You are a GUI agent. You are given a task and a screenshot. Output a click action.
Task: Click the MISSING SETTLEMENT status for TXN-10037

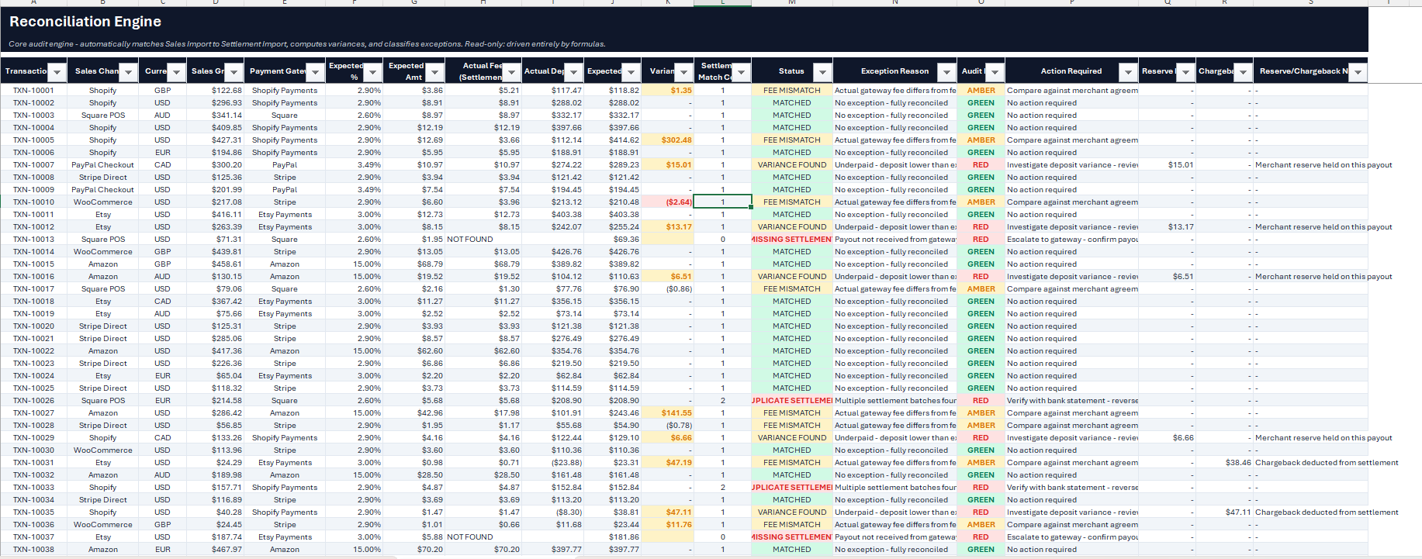click(792, 537)
